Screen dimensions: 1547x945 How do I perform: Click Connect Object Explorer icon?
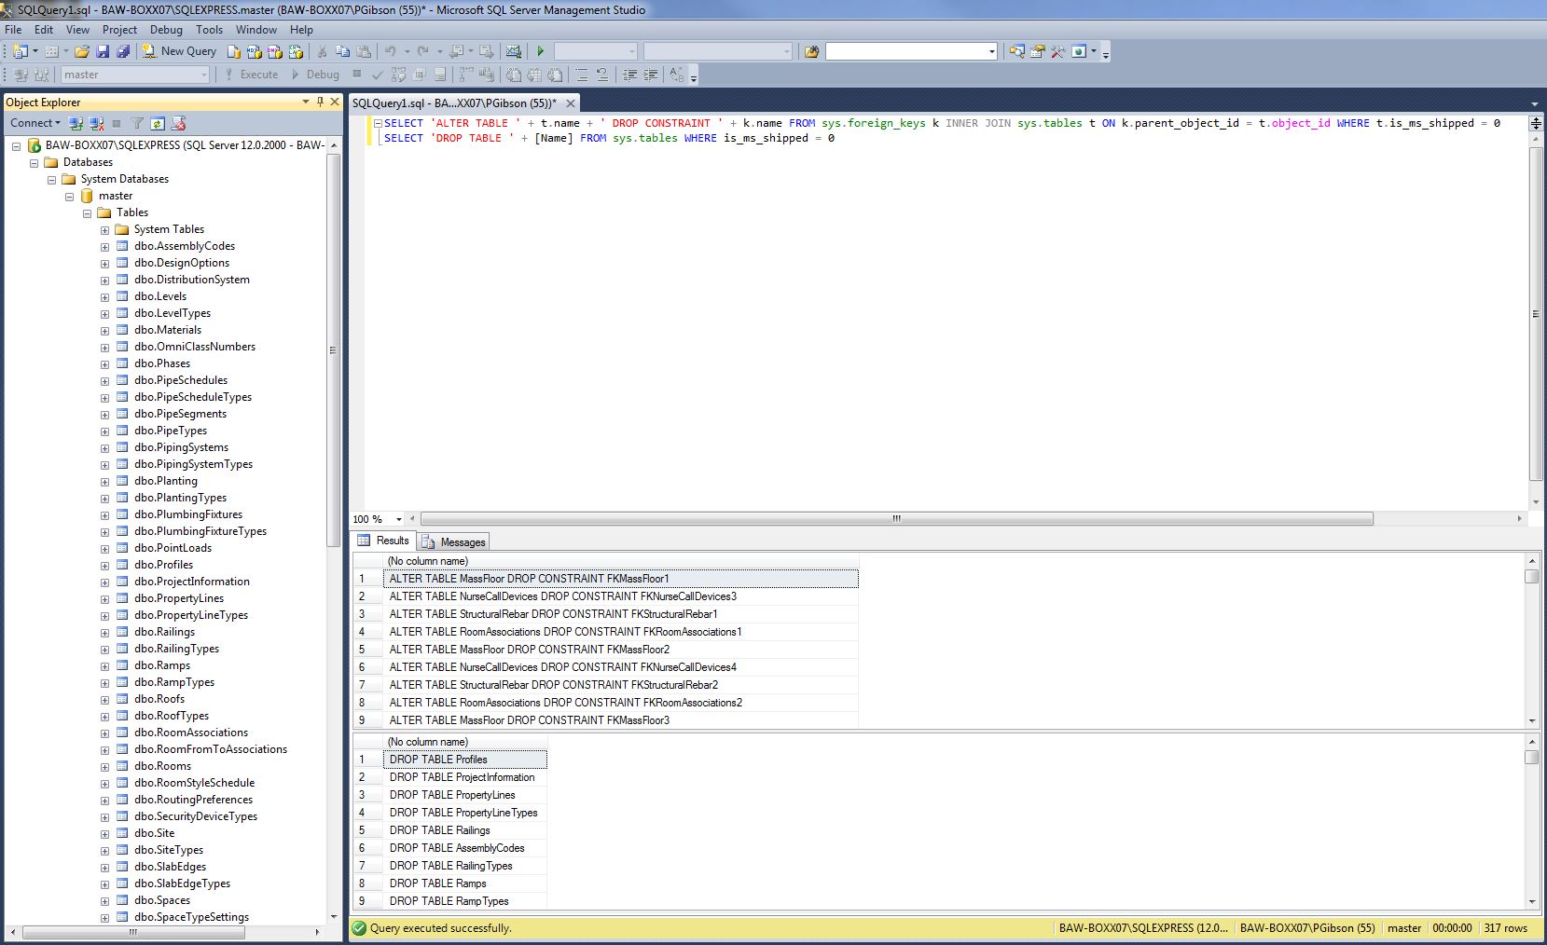click(x=76, y=123)
